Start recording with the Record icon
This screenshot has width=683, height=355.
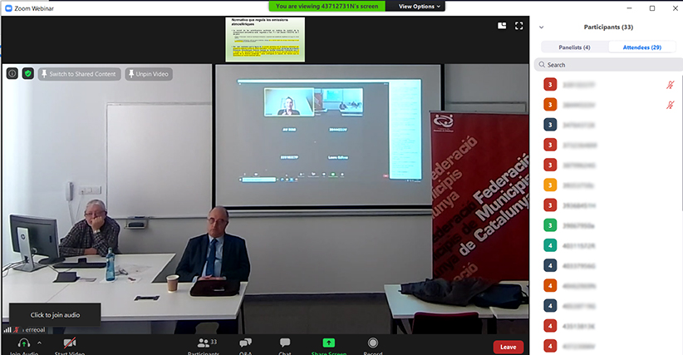tap(373, 343)
